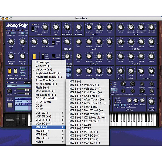Click the delay Base Note 1/16 field
The height and width of the screenshot is (162, 162).
114,89
